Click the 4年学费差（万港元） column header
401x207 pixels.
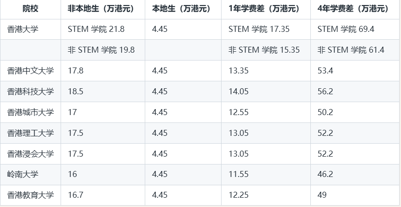point(353,9)
